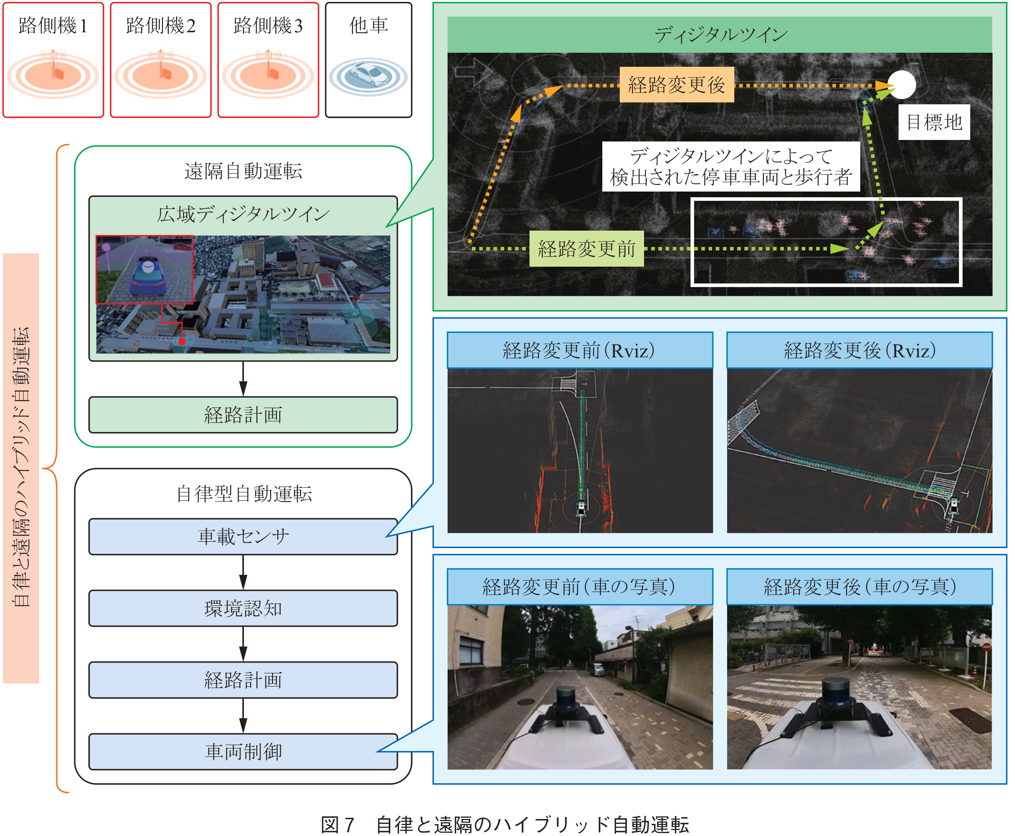Screen dimensions: 1015x836
Task: Click the 経路変更前(Rviz) header
Action: 580,350
